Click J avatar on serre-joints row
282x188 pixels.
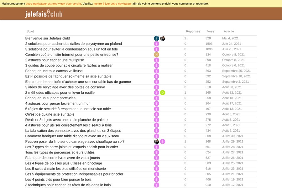point(156,147)
